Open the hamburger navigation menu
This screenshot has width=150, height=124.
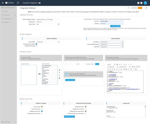coord(3,3)
